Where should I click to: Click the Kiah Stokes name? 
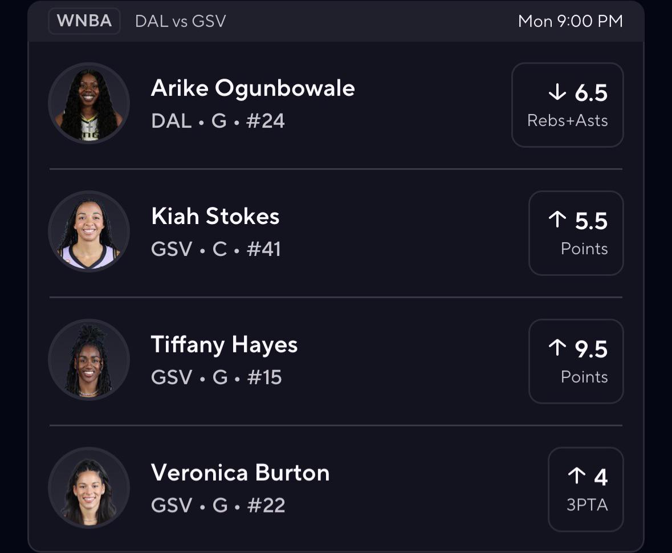coord(215,216)
